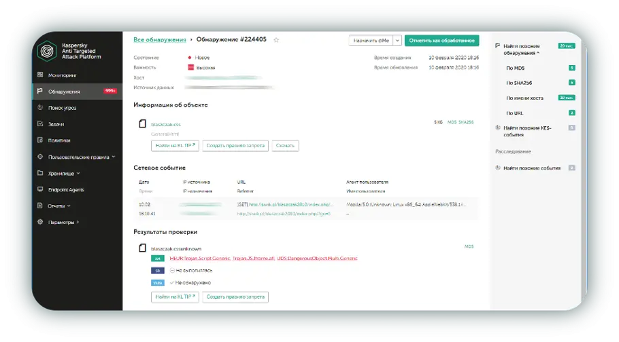619x342 pixels.
Task: Click Trojan.JS.Iframe.afl detection link
Action: pyautogui.click(x=254, y=259)
